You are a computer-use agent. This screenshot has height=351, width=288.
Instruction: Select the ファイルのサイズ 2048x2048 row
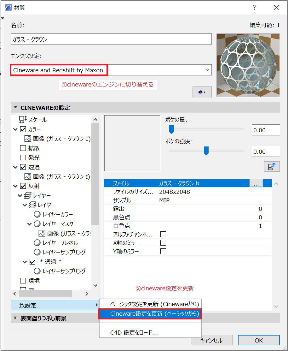(x=188, y=192)
